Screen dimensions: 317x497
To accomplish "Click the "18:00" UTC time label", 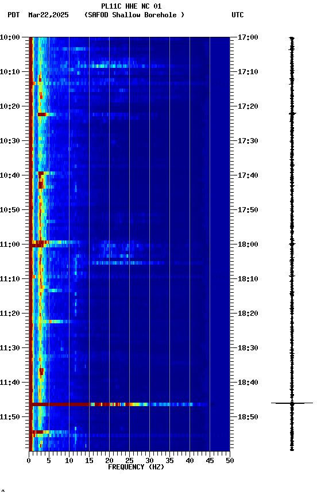I will (x=248, y=244).
